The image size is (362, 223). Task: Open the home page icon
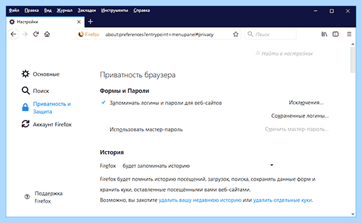(47, 34)
